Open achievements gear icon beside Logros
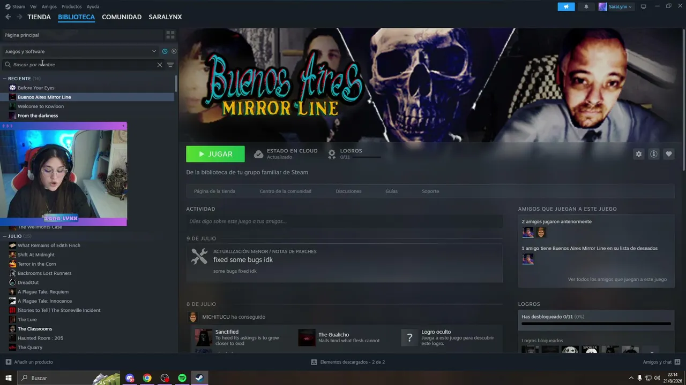 [x=332, y=154]
